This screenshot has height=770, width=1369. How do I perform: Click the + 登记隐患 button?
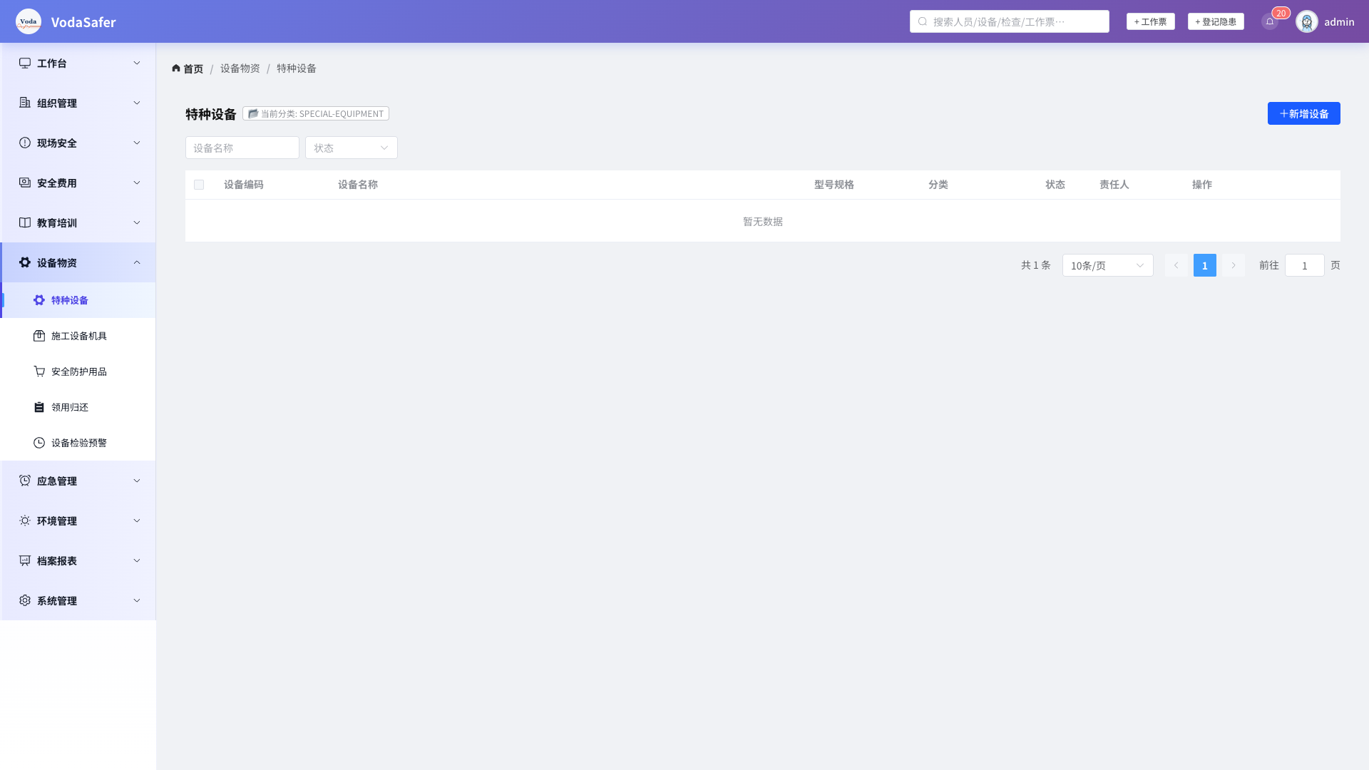1216,21
